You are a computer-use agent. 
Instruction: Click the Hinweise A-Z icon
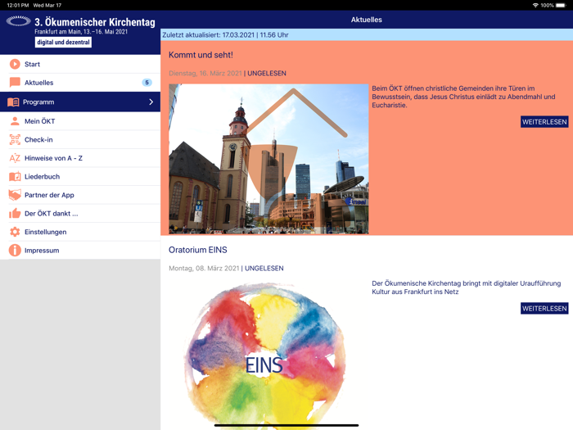pyautogui.click(x=15, y=158)
